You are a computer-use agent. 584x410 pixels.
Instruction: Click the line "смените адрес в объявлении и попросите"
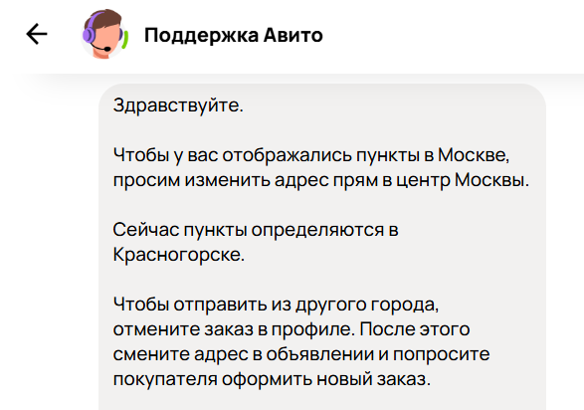click(301, 354)
